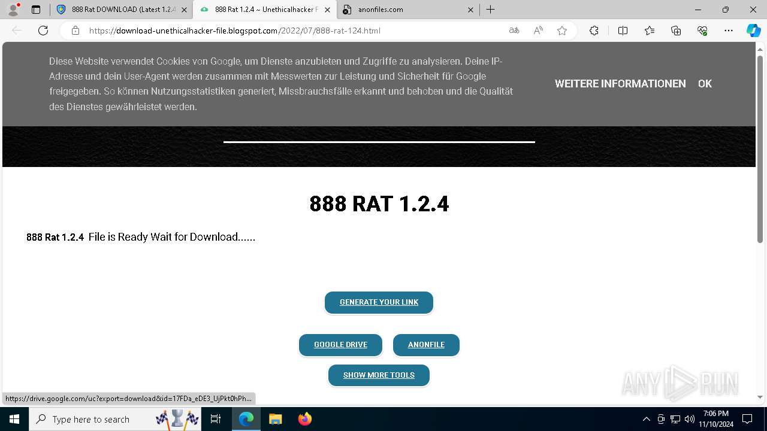This screenshot has height=431, width=767.
Task: Accept cookies with the OK button
Action: [705, 84]
